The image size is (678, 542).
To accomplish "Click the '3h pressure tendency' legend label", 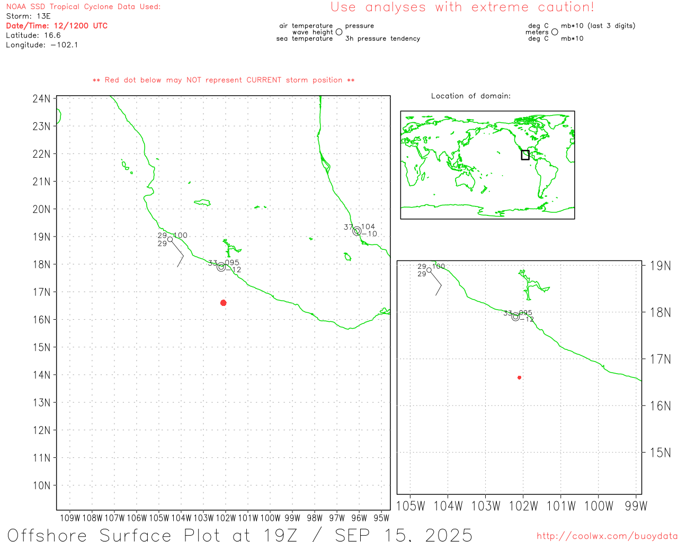I will pyautogui.click(x=382, y=39).
